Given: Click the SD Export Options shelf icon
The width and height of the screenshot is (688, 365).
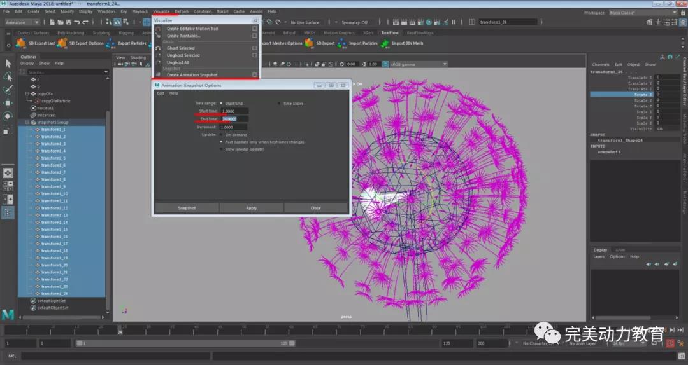Looking at the screenshot, I should point(62,43).
